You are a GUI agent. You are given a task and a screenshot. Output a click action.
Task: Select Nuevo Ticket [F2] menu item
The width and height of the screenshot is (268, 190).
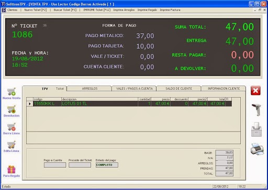36,10
